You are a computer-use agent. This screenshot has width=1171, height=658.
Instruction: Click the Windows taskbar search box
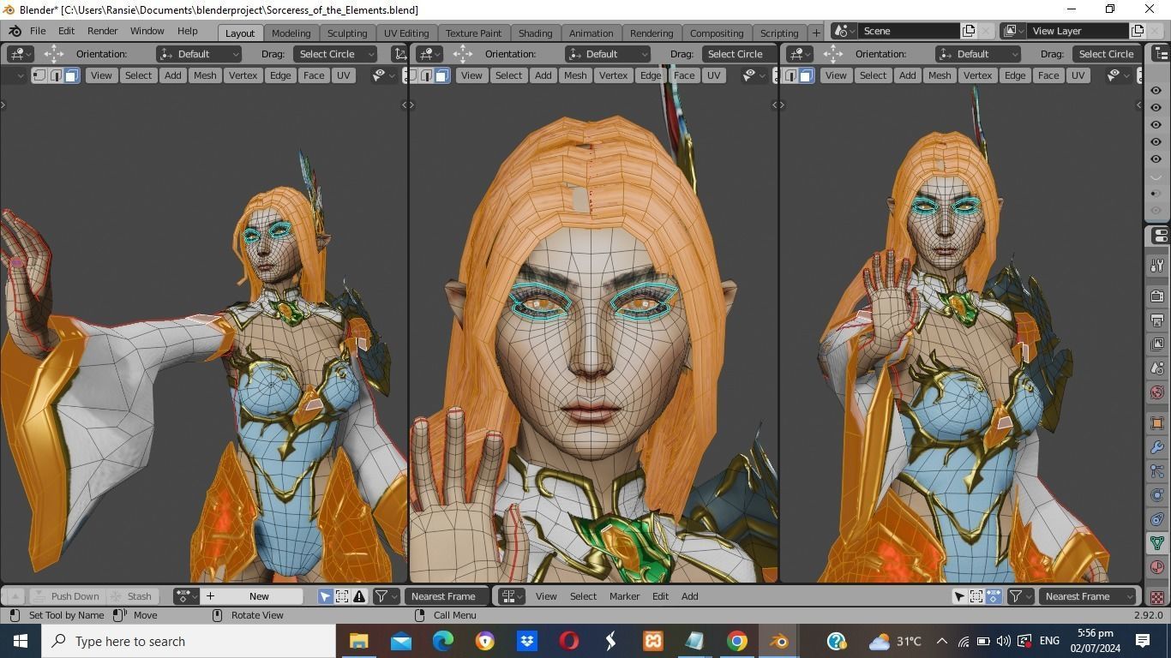(x=189, y=641)
